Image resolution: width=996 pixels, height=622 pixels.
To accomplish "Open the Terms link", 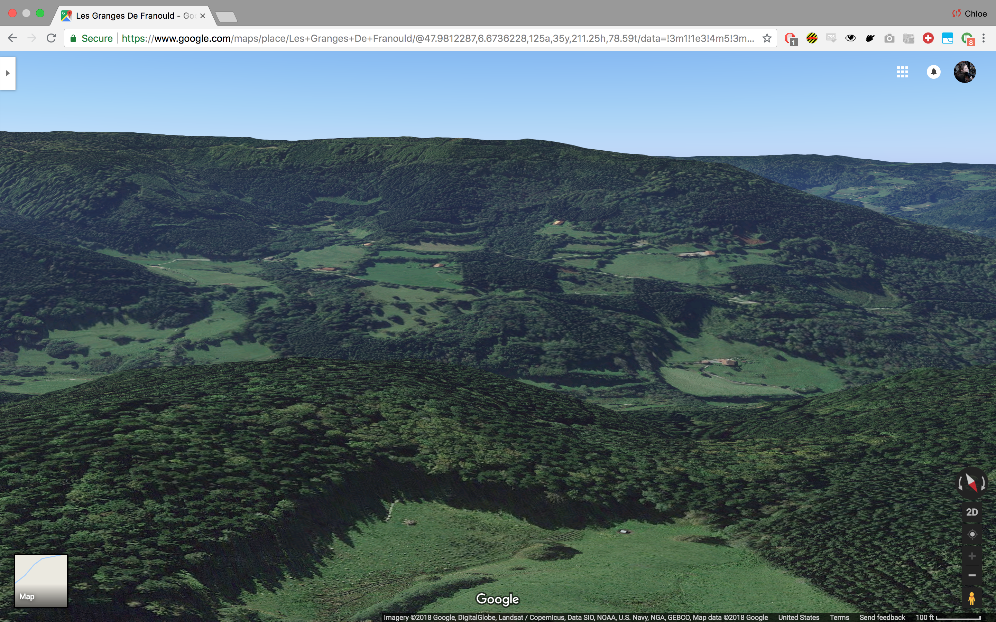I will [839, 618].
